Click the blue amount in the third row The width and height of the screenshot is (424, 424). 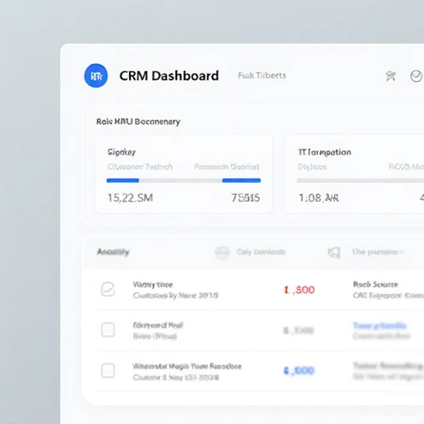coord(299,370)
